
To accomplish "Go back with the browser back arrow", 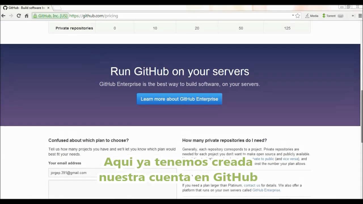I will coord(3,16).
